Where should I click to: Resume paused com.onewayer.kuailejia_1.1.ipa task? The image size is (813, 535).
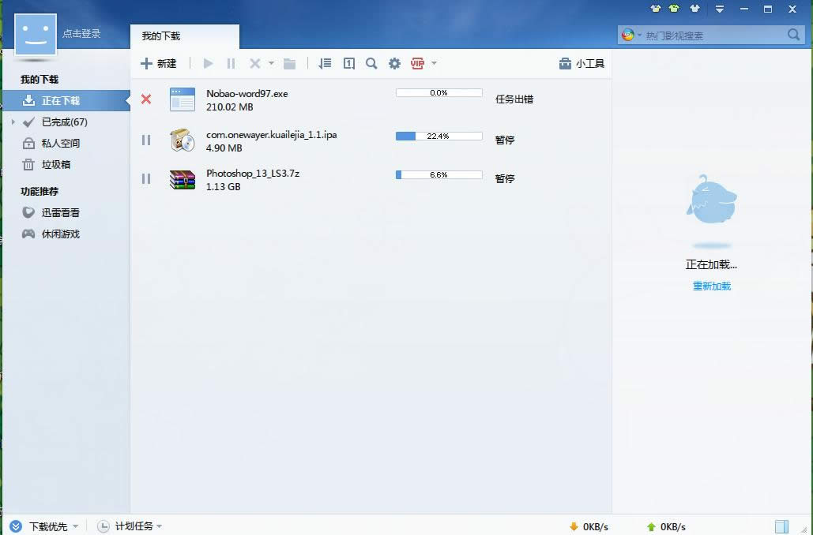click(x=146, y=140)
